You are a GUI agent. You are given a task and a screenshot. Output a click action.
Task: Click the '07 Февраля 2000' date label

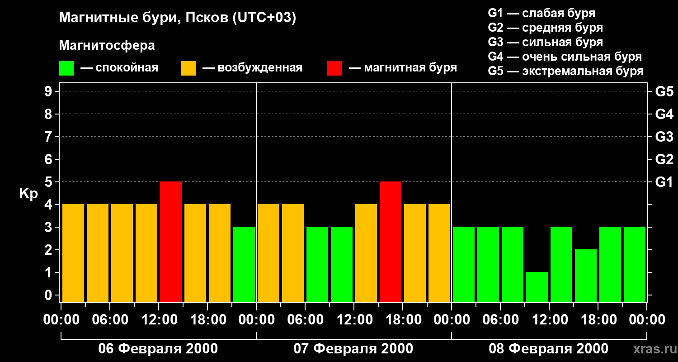click(353, 349)
